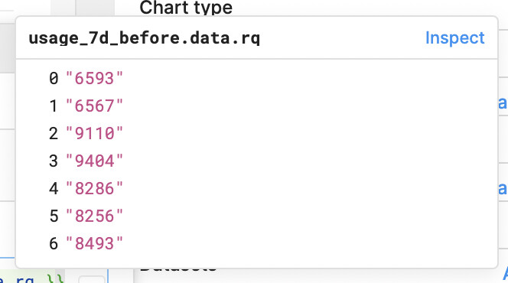
Task: Click the partially hidden Datasets heading
Action: [178, 268]
